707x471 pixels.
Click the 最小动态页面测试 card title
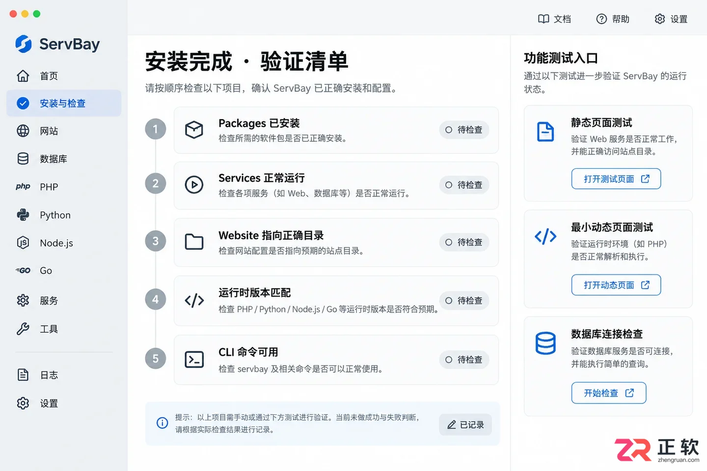click(612, 227)
